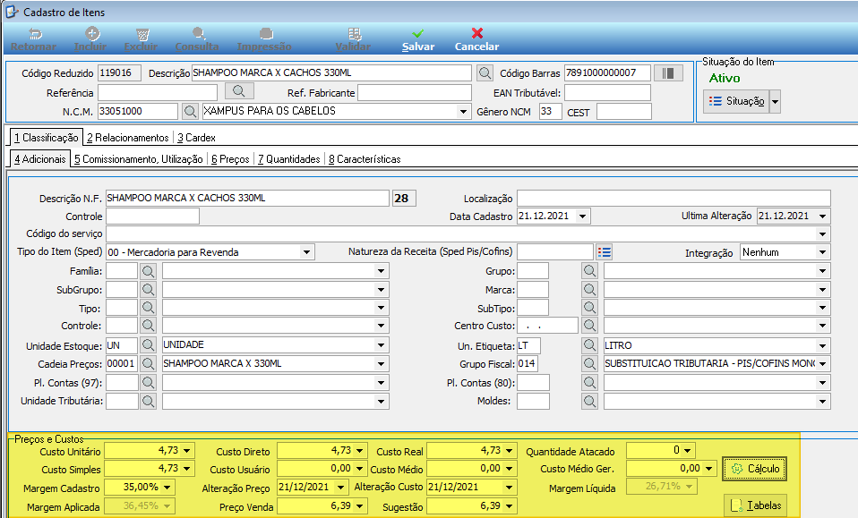Open Natureza da Receita list icon
Image resolution: width=858 pixels, height=518 pixels.
pos(605,252)
